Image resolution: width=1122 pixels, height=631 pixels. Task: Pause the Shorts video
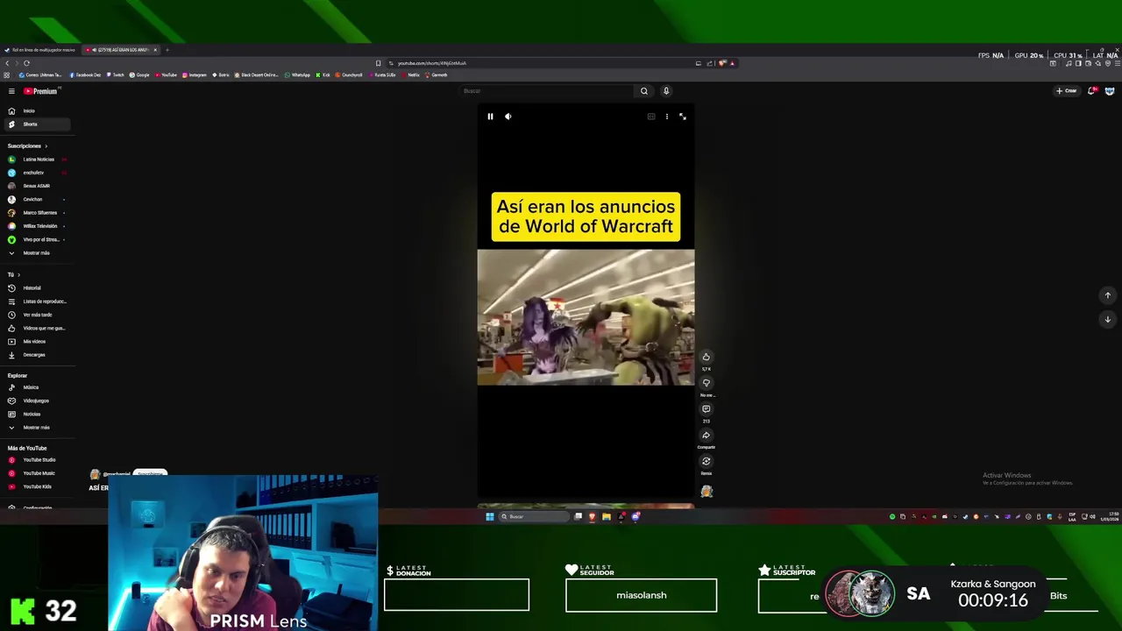(x=490, y=117)
